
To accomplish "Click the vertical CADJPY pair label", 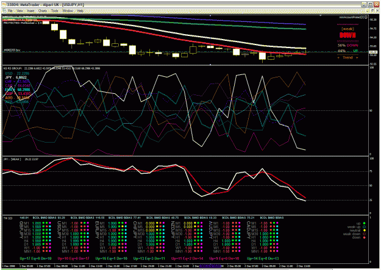I will pos(249,230).
